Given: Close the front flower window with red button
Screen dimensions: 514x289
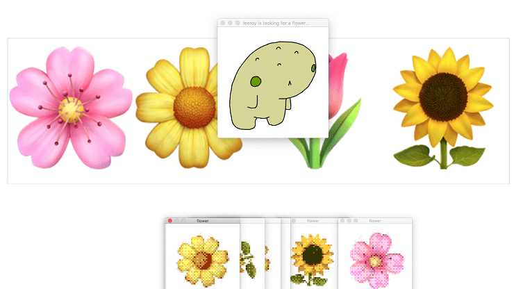Looking at the screenshot, I should (169, 221).
